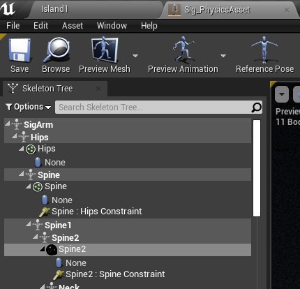Click the Skeleton Tree vertical scrollbar
The image size is (300, 289).
257,168
